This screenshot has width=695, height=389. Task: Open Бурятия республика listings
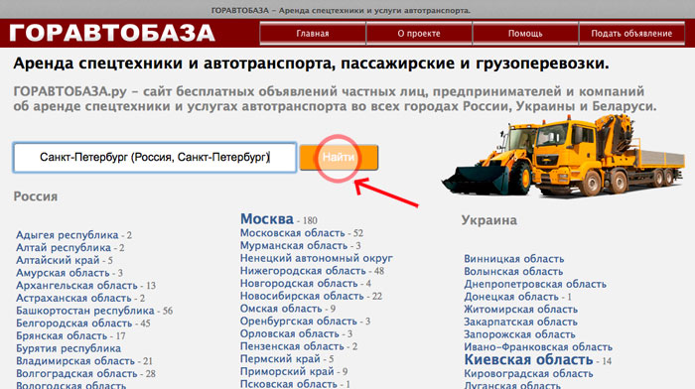(69, 348)
